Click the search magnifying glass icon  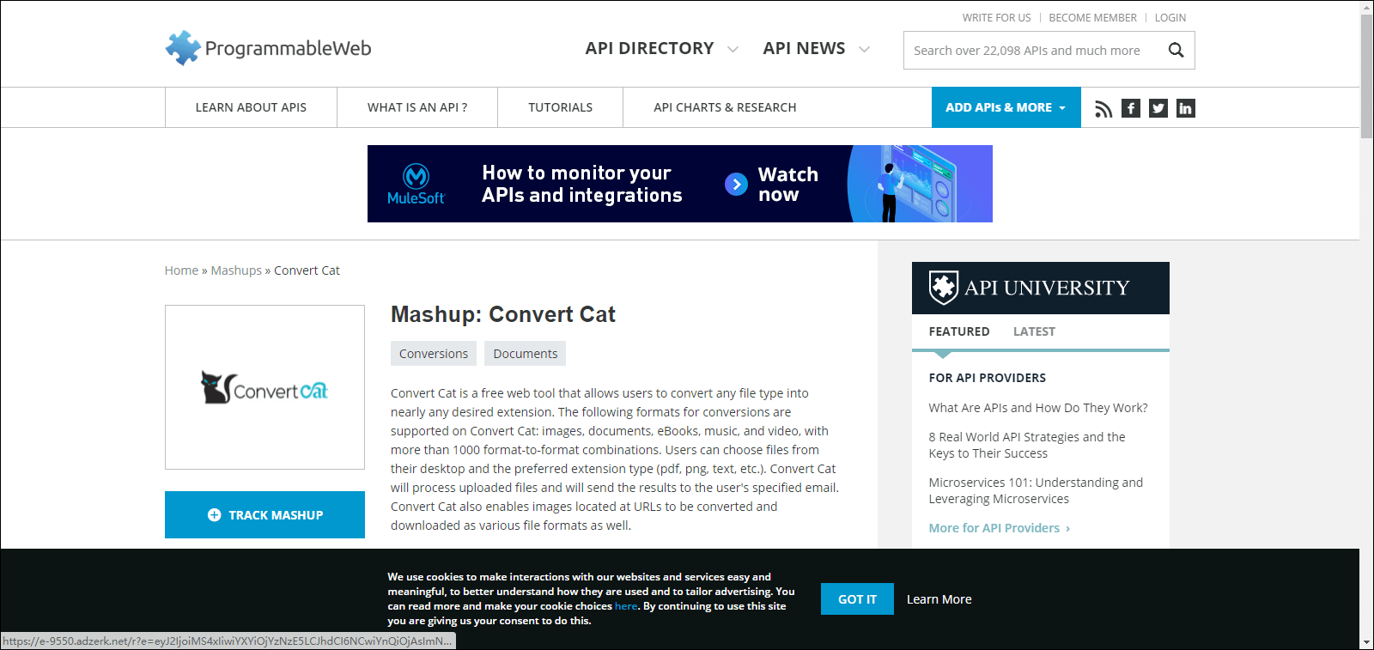(1176, 51)
